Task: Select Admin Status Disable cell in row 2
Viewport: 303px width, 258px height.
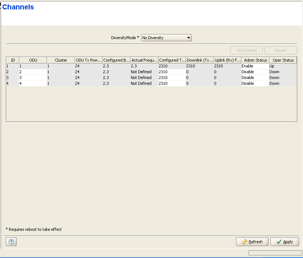Action: click(x=254, y=72)
